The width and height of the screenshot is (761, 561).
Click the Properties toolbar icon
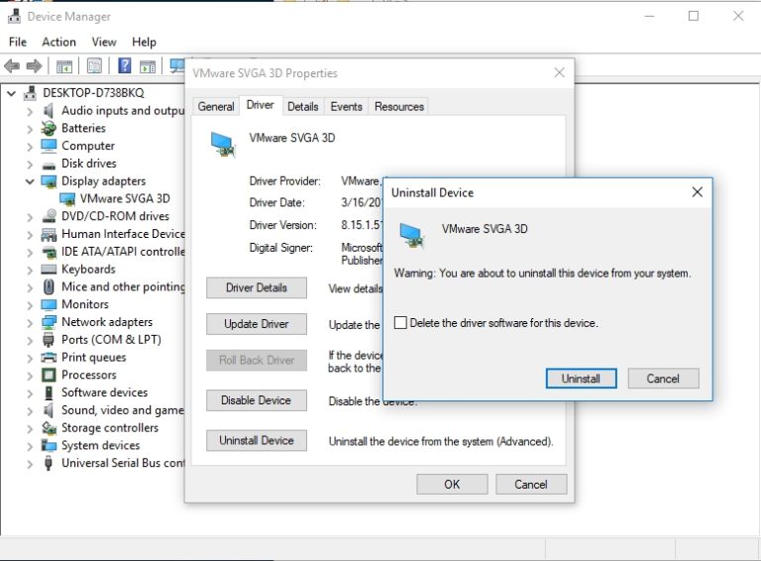(x=94, y=66)
